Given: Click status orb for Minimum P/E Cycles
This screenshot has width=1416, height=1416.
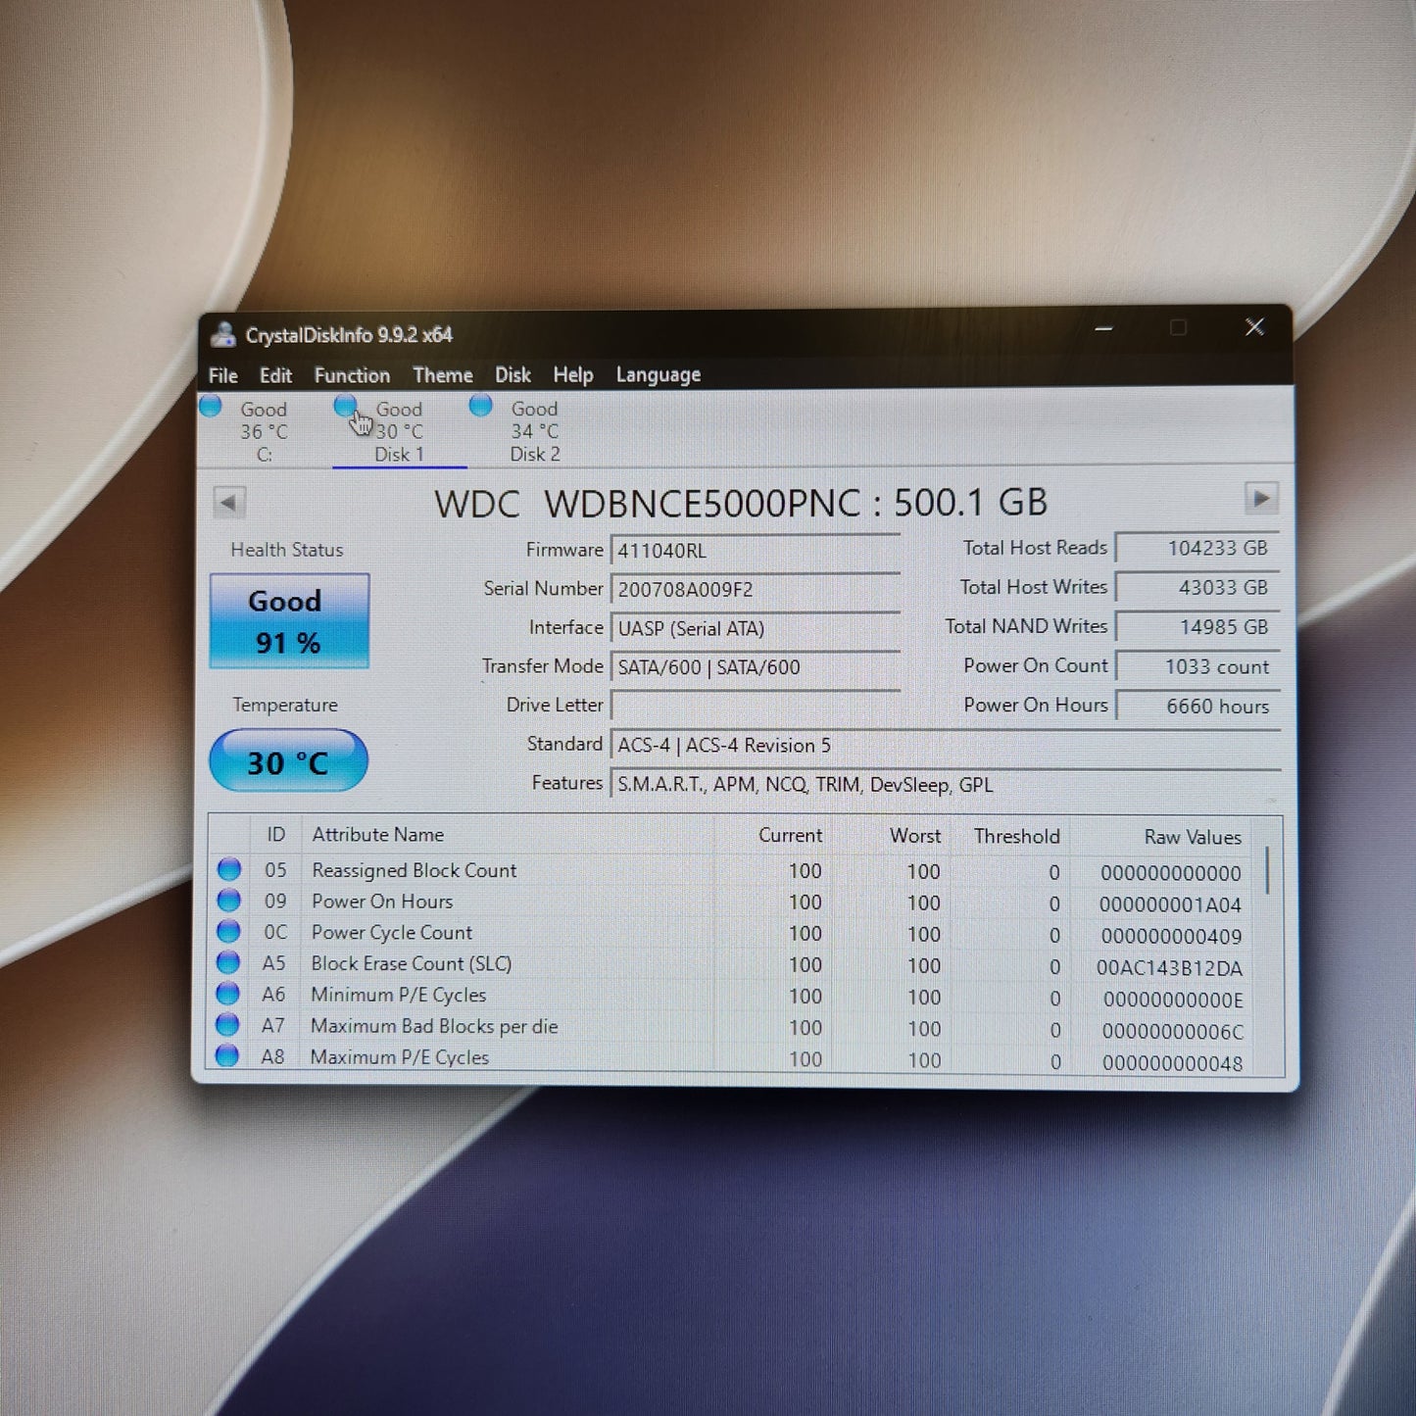Looking at the screenshot, I should coord(227,994).
